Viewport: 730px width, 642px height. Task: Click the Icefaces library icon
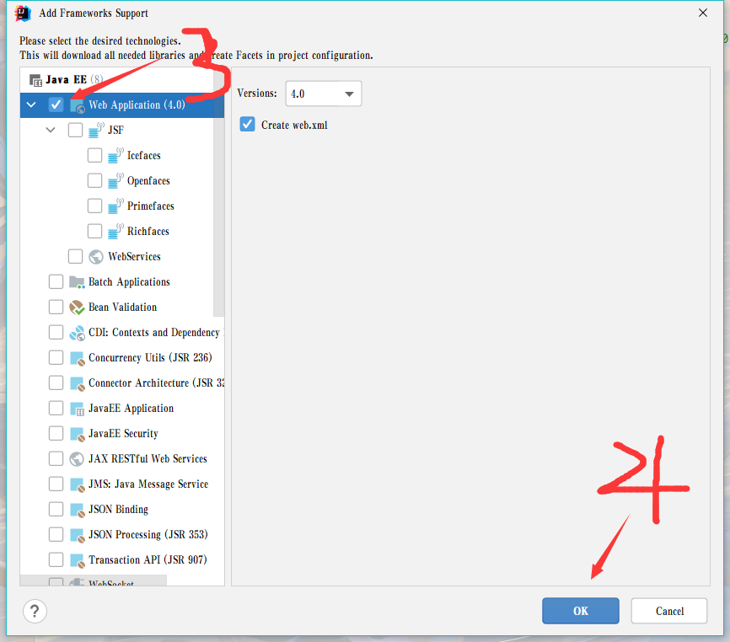116,156
